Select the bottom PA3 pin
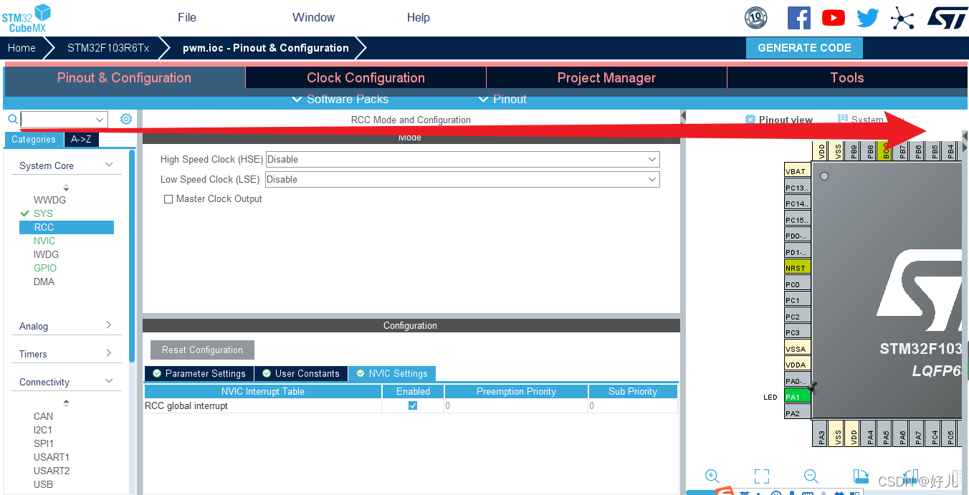 click(x=821, y=434)
